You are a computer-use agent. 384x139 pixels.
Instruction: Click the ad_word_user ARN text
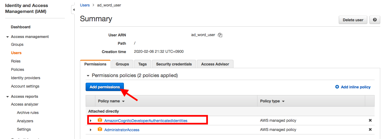click(x=203, y=35)
